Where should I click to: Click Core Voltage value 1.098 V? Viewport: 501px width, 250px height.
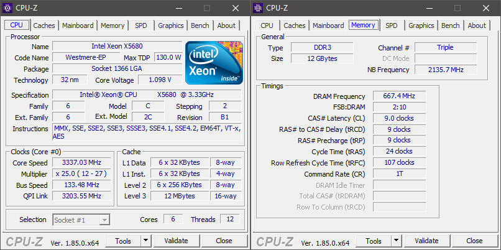click(160, 80)
